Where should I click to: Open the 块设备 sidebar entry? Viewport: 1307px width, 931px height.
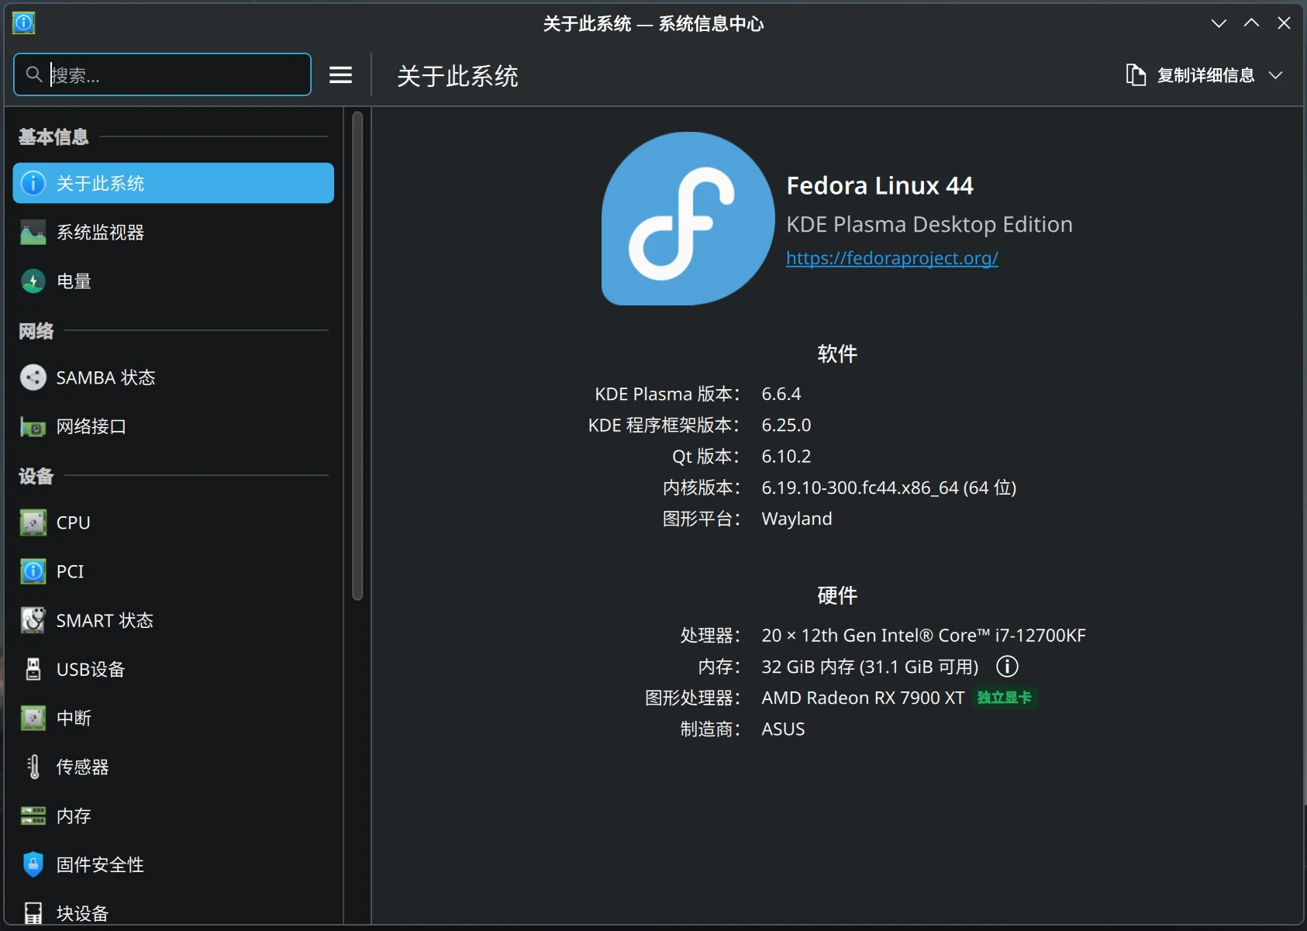[173, 911]
